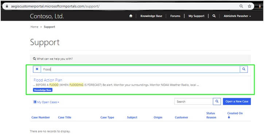This screenshot has height=140, width=264.
Task: Click the highlighted FLOODING word in snippet
Action: [x=77, y=85]
